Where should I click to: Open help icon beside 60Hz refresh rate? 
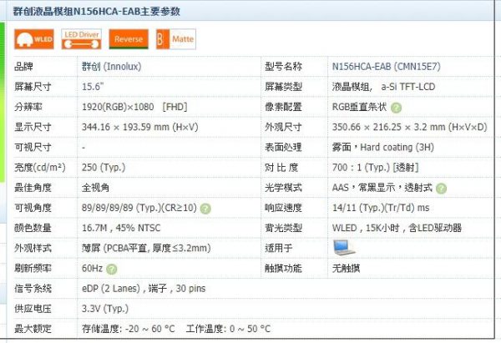[x=112, y=270]
